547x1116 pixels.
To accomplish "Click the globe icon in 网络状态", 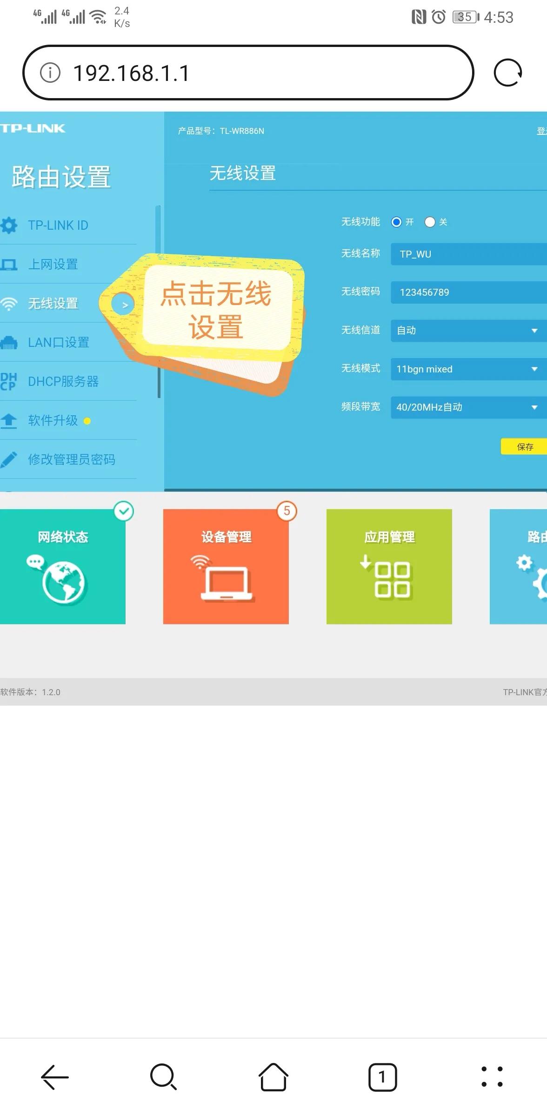I will point(63,582).
